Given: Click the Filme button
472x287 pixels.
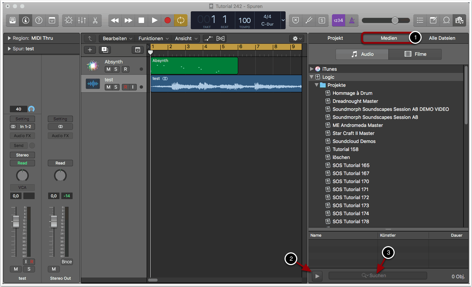Looking at the screenshot, I should [x=415, y=54].
